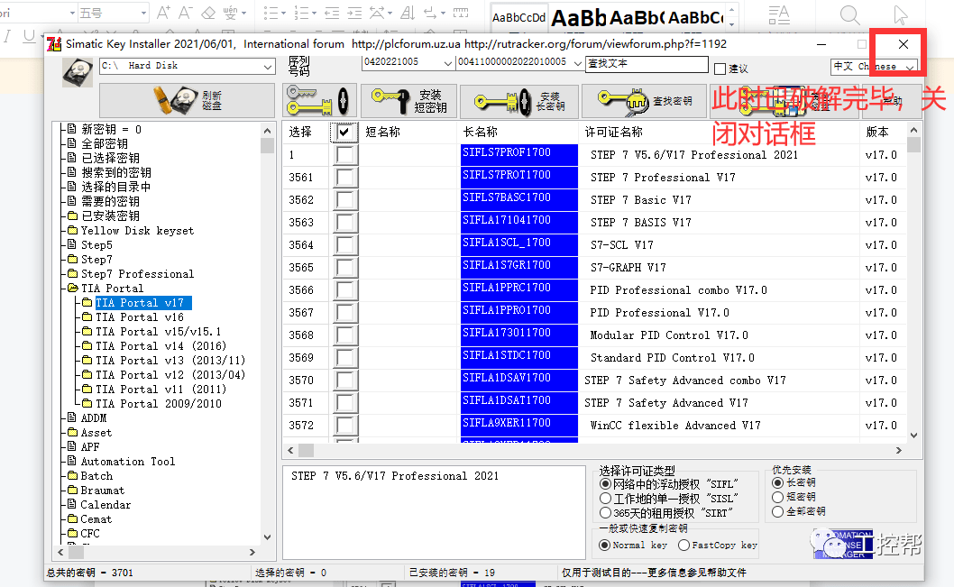
Task: Select 短密钥 priority install radio
Action: point(777,497)
